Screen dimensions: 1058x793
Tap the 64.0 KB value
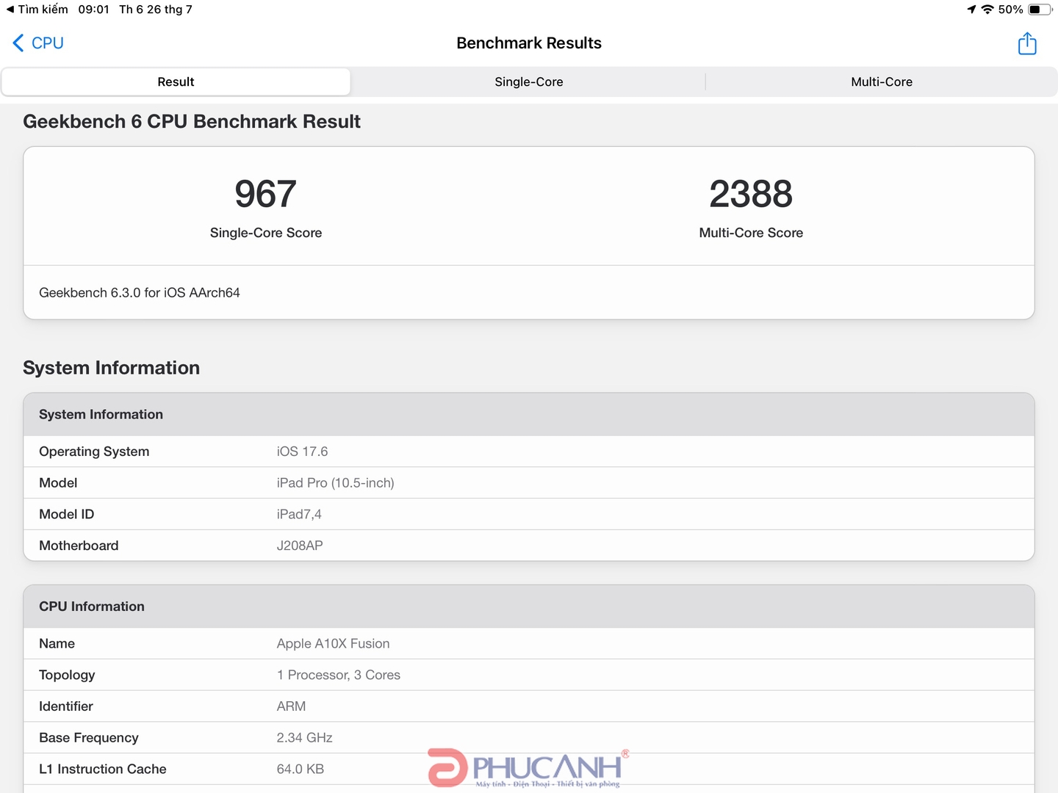[x=300, y=770]
